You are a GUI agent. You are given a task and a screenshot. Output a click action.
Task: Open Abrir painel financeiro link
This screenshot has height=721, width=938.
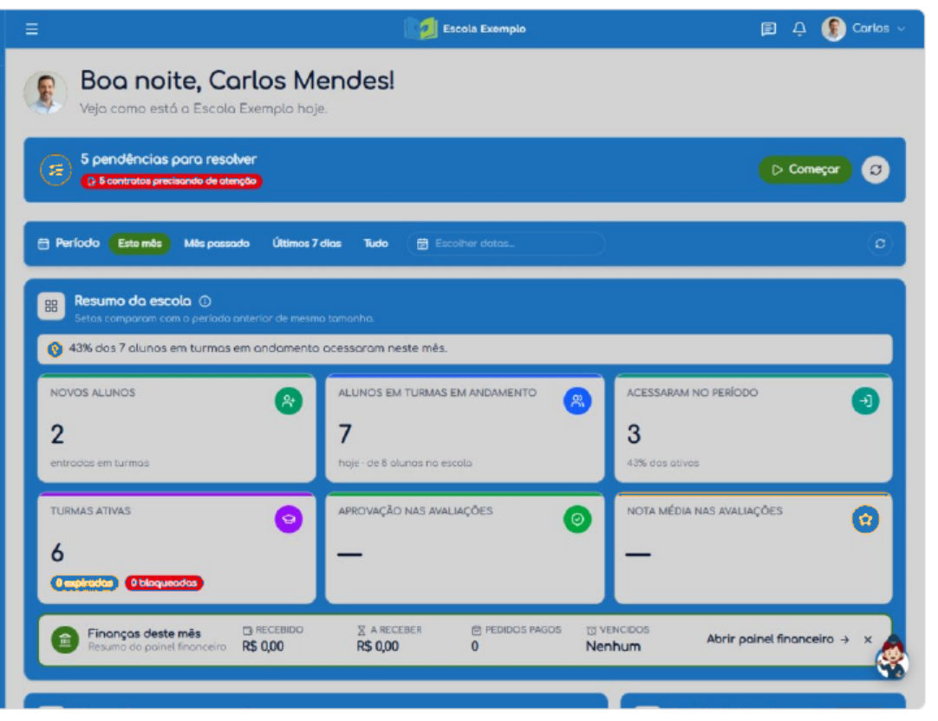click(x=778, y=639)
